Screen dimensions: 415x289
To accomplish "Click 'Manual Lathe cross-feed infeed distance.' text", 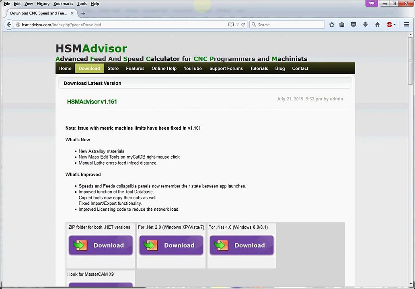I will [118, 163].
